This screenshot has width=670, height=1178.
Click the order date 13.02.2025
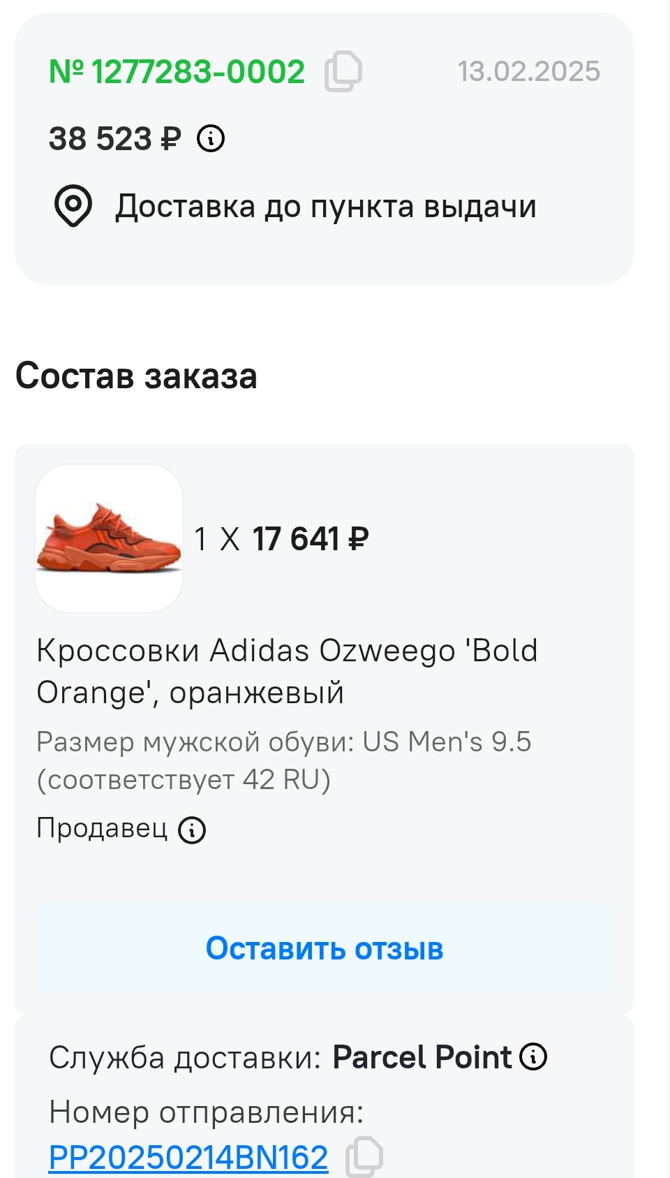coord(528,71)
